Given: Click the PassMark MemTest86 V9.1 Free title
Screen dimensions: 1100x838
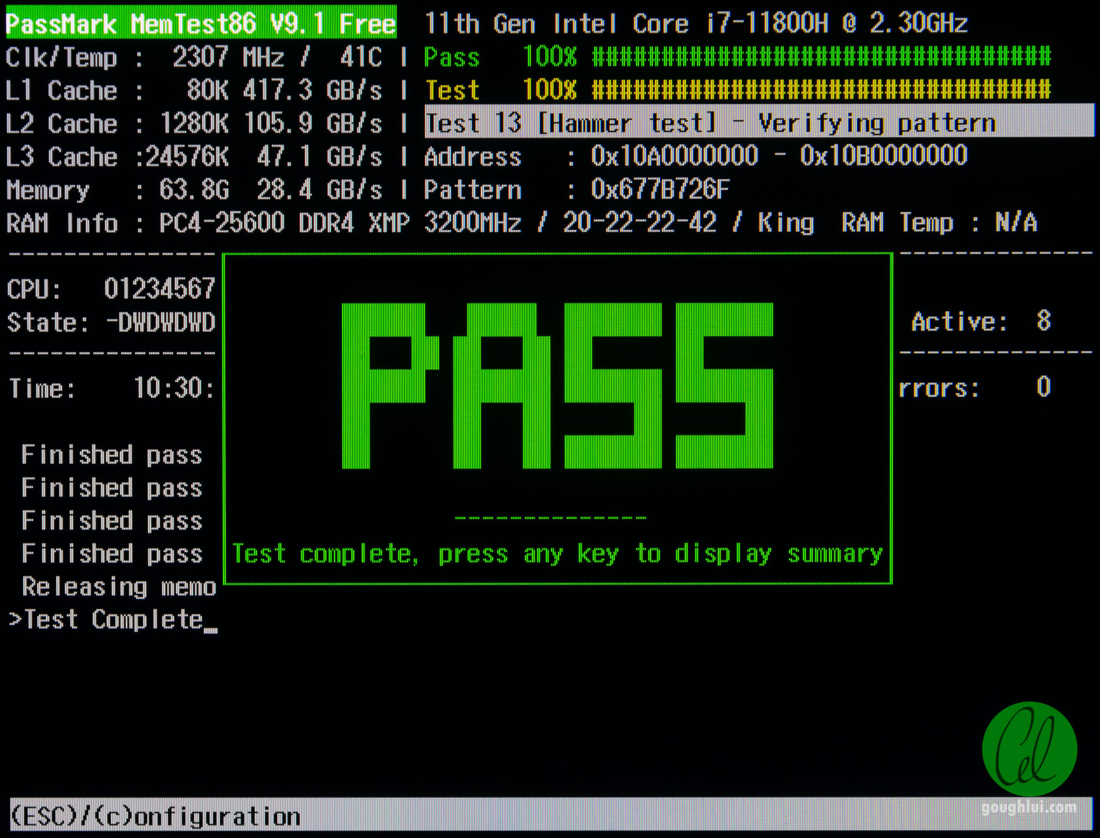Looking at the screenshot, I should [201, 23].
